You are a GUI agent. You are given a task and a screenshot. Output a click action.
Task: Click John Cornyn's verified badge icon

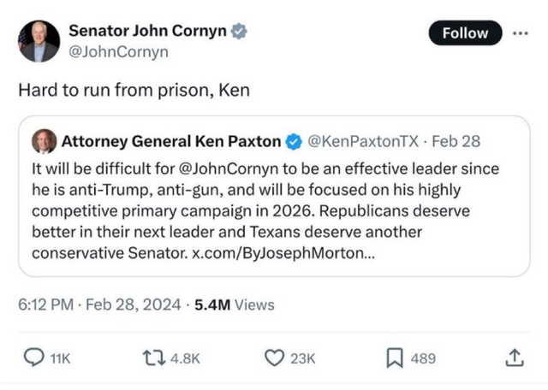[239, 31]
